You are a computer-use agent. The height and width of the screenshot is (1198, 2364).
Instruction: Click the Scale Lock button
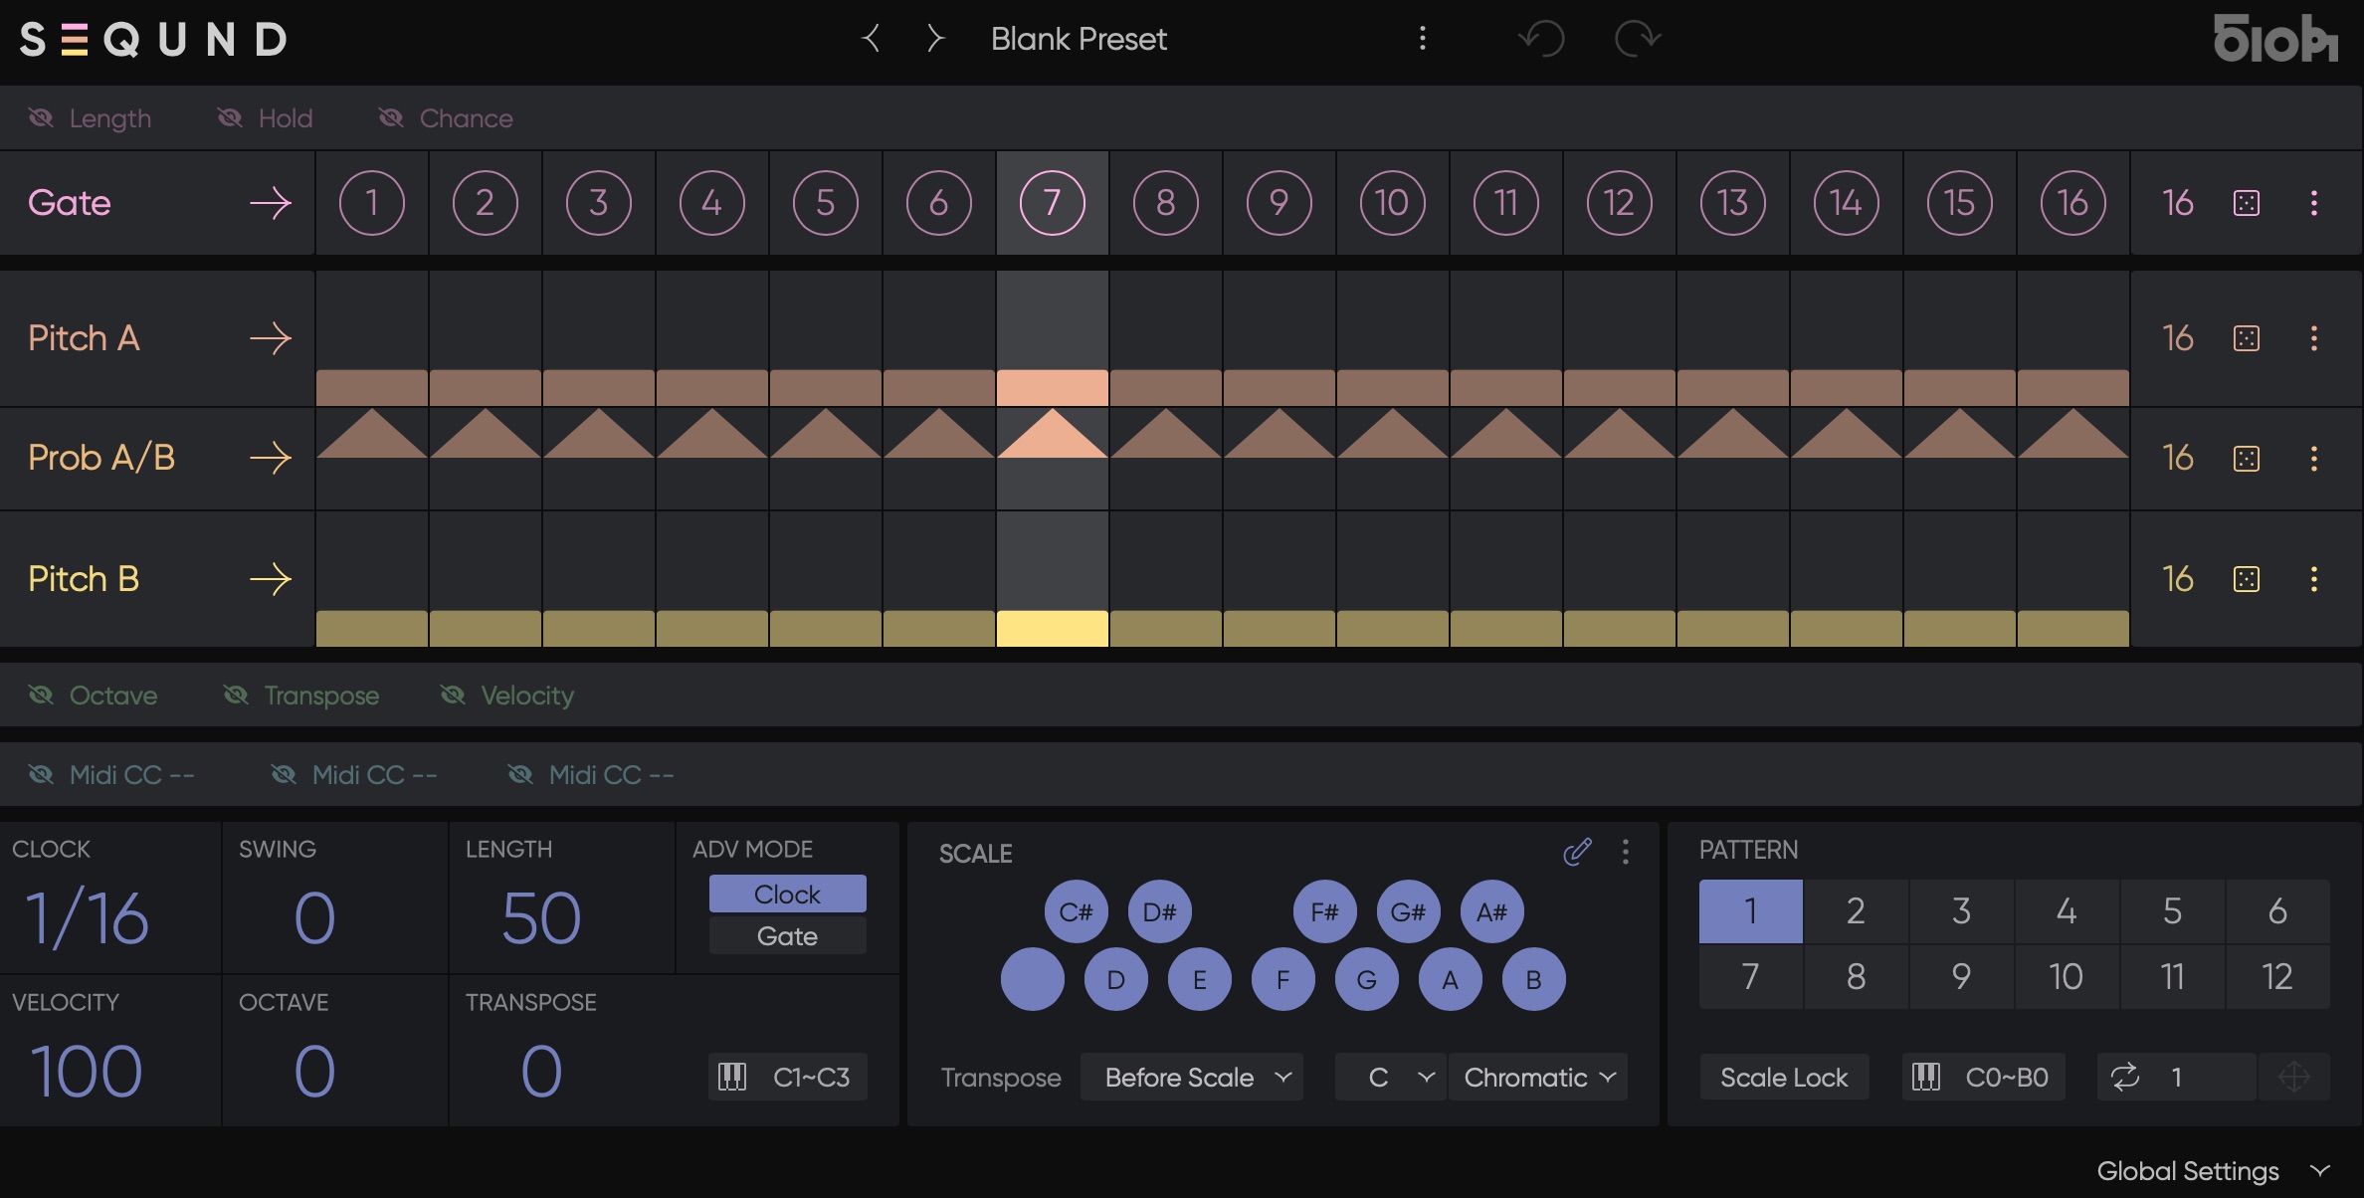(x=1783, y=1078)
